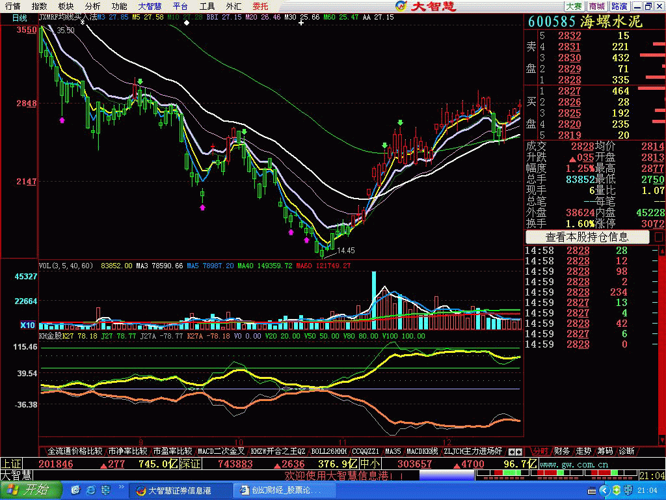Click the www.gw.com.cn link
Screen dimensions: 666x500
pyautogui.click(x=574, y=464)
